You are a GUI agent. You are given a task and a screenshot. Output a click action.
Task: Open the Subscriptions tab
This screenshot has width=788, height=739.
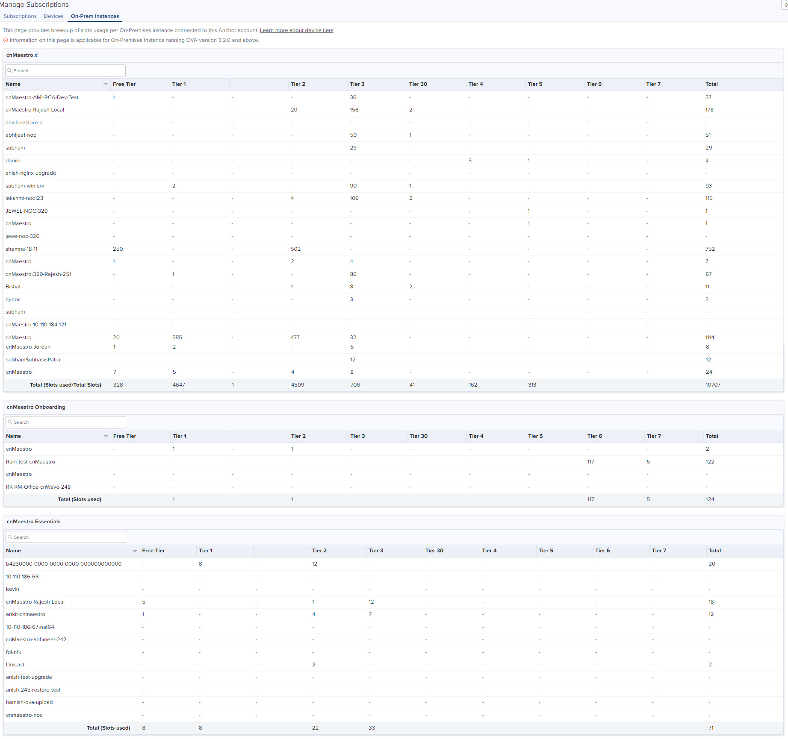(x=20, y=16)
